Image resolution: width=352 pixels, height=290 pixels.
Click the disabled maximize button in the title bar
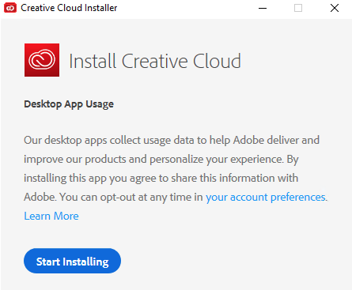pyautogui.click(x=298, y=8)
